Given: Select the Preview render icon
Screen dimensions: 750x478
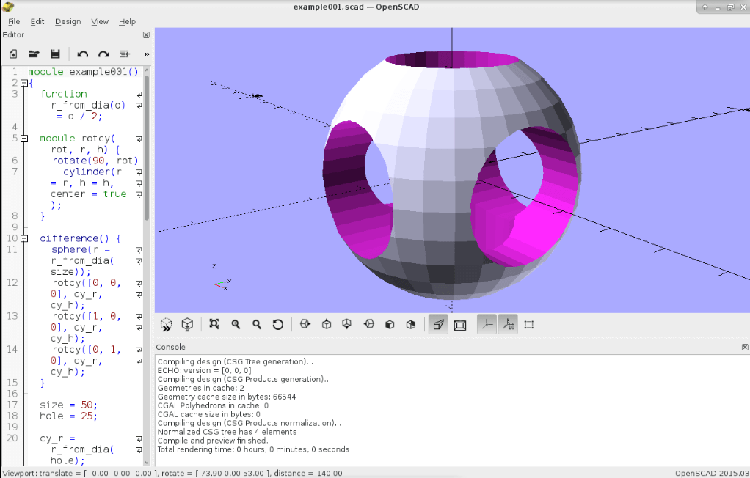Looking at the screenshot, I should click(x=166, y=324).
